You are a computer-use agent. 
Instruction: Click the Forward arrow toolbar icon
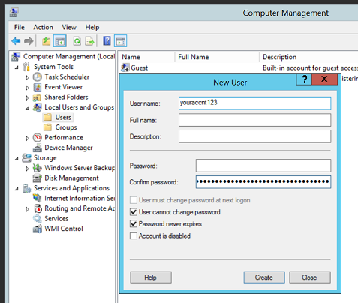coord(29,41)
